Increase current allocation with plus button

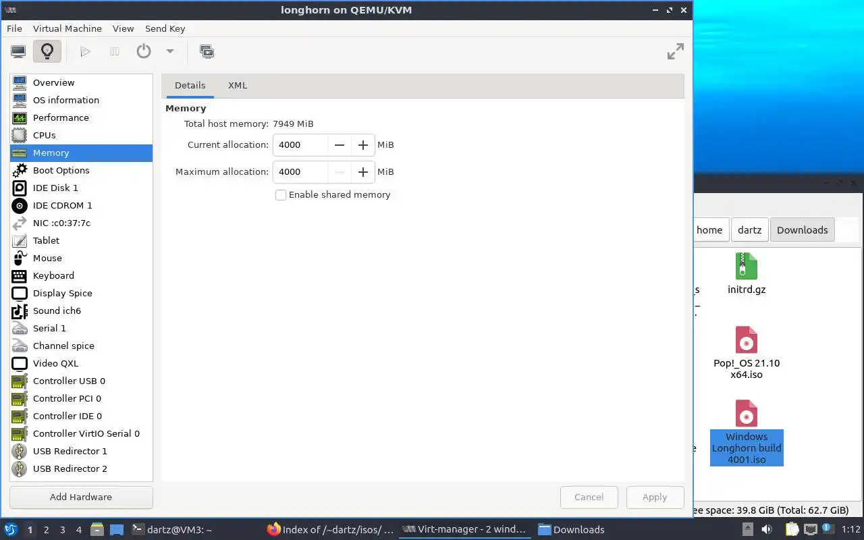pyautogui.click(x=363, y=144)
